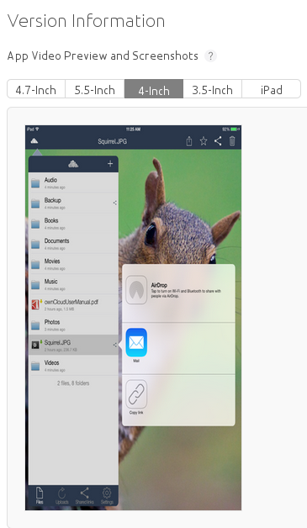This screenshot has height=528, width=307.
Task: Open ownCloudUserManual.pdf file
Action: pyautogui.click(x=73, y=304)
